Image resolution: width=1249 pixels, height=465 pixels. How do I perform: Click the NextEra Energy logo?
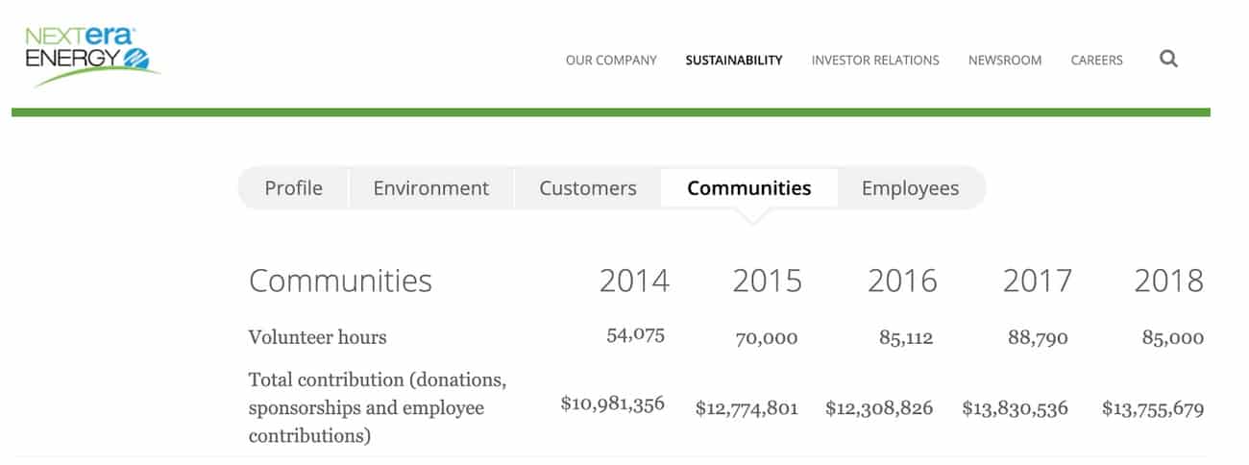click(x=91, y=56)
